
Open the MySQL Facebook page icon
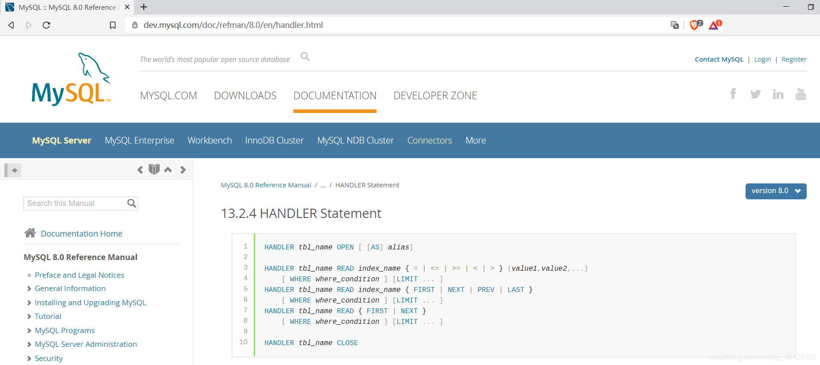733,94
